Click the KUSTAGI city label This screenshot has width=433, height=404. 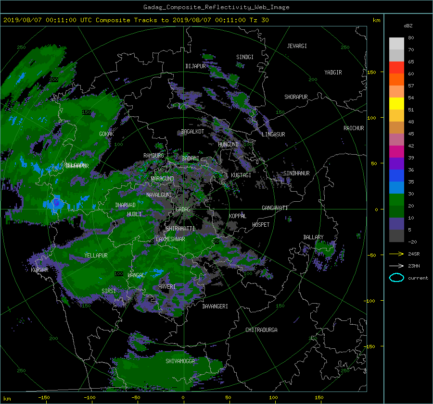coord(241,175)
